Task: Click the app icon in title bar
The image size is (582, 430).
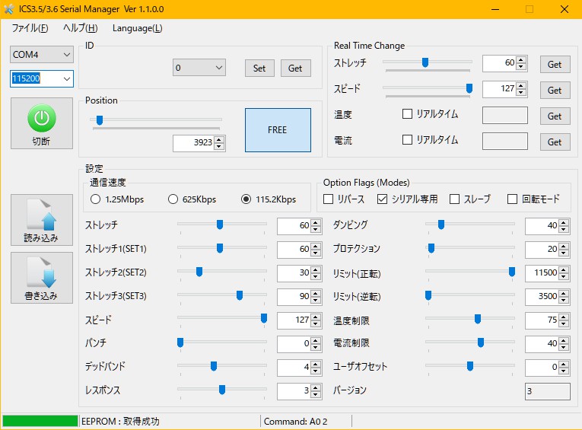Action: 9,9
